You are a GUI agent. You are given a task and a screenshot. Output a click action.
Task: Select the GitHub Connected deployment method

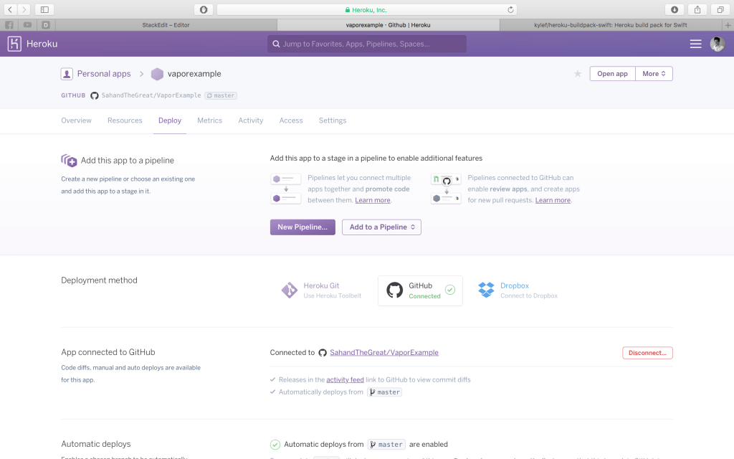click(420, 290)
